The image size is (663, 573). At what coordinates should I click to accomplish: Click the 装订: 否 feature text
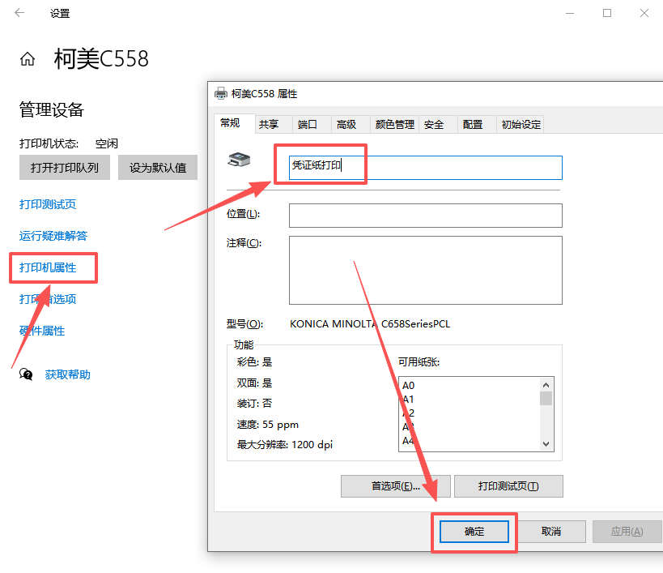point(254,404)
